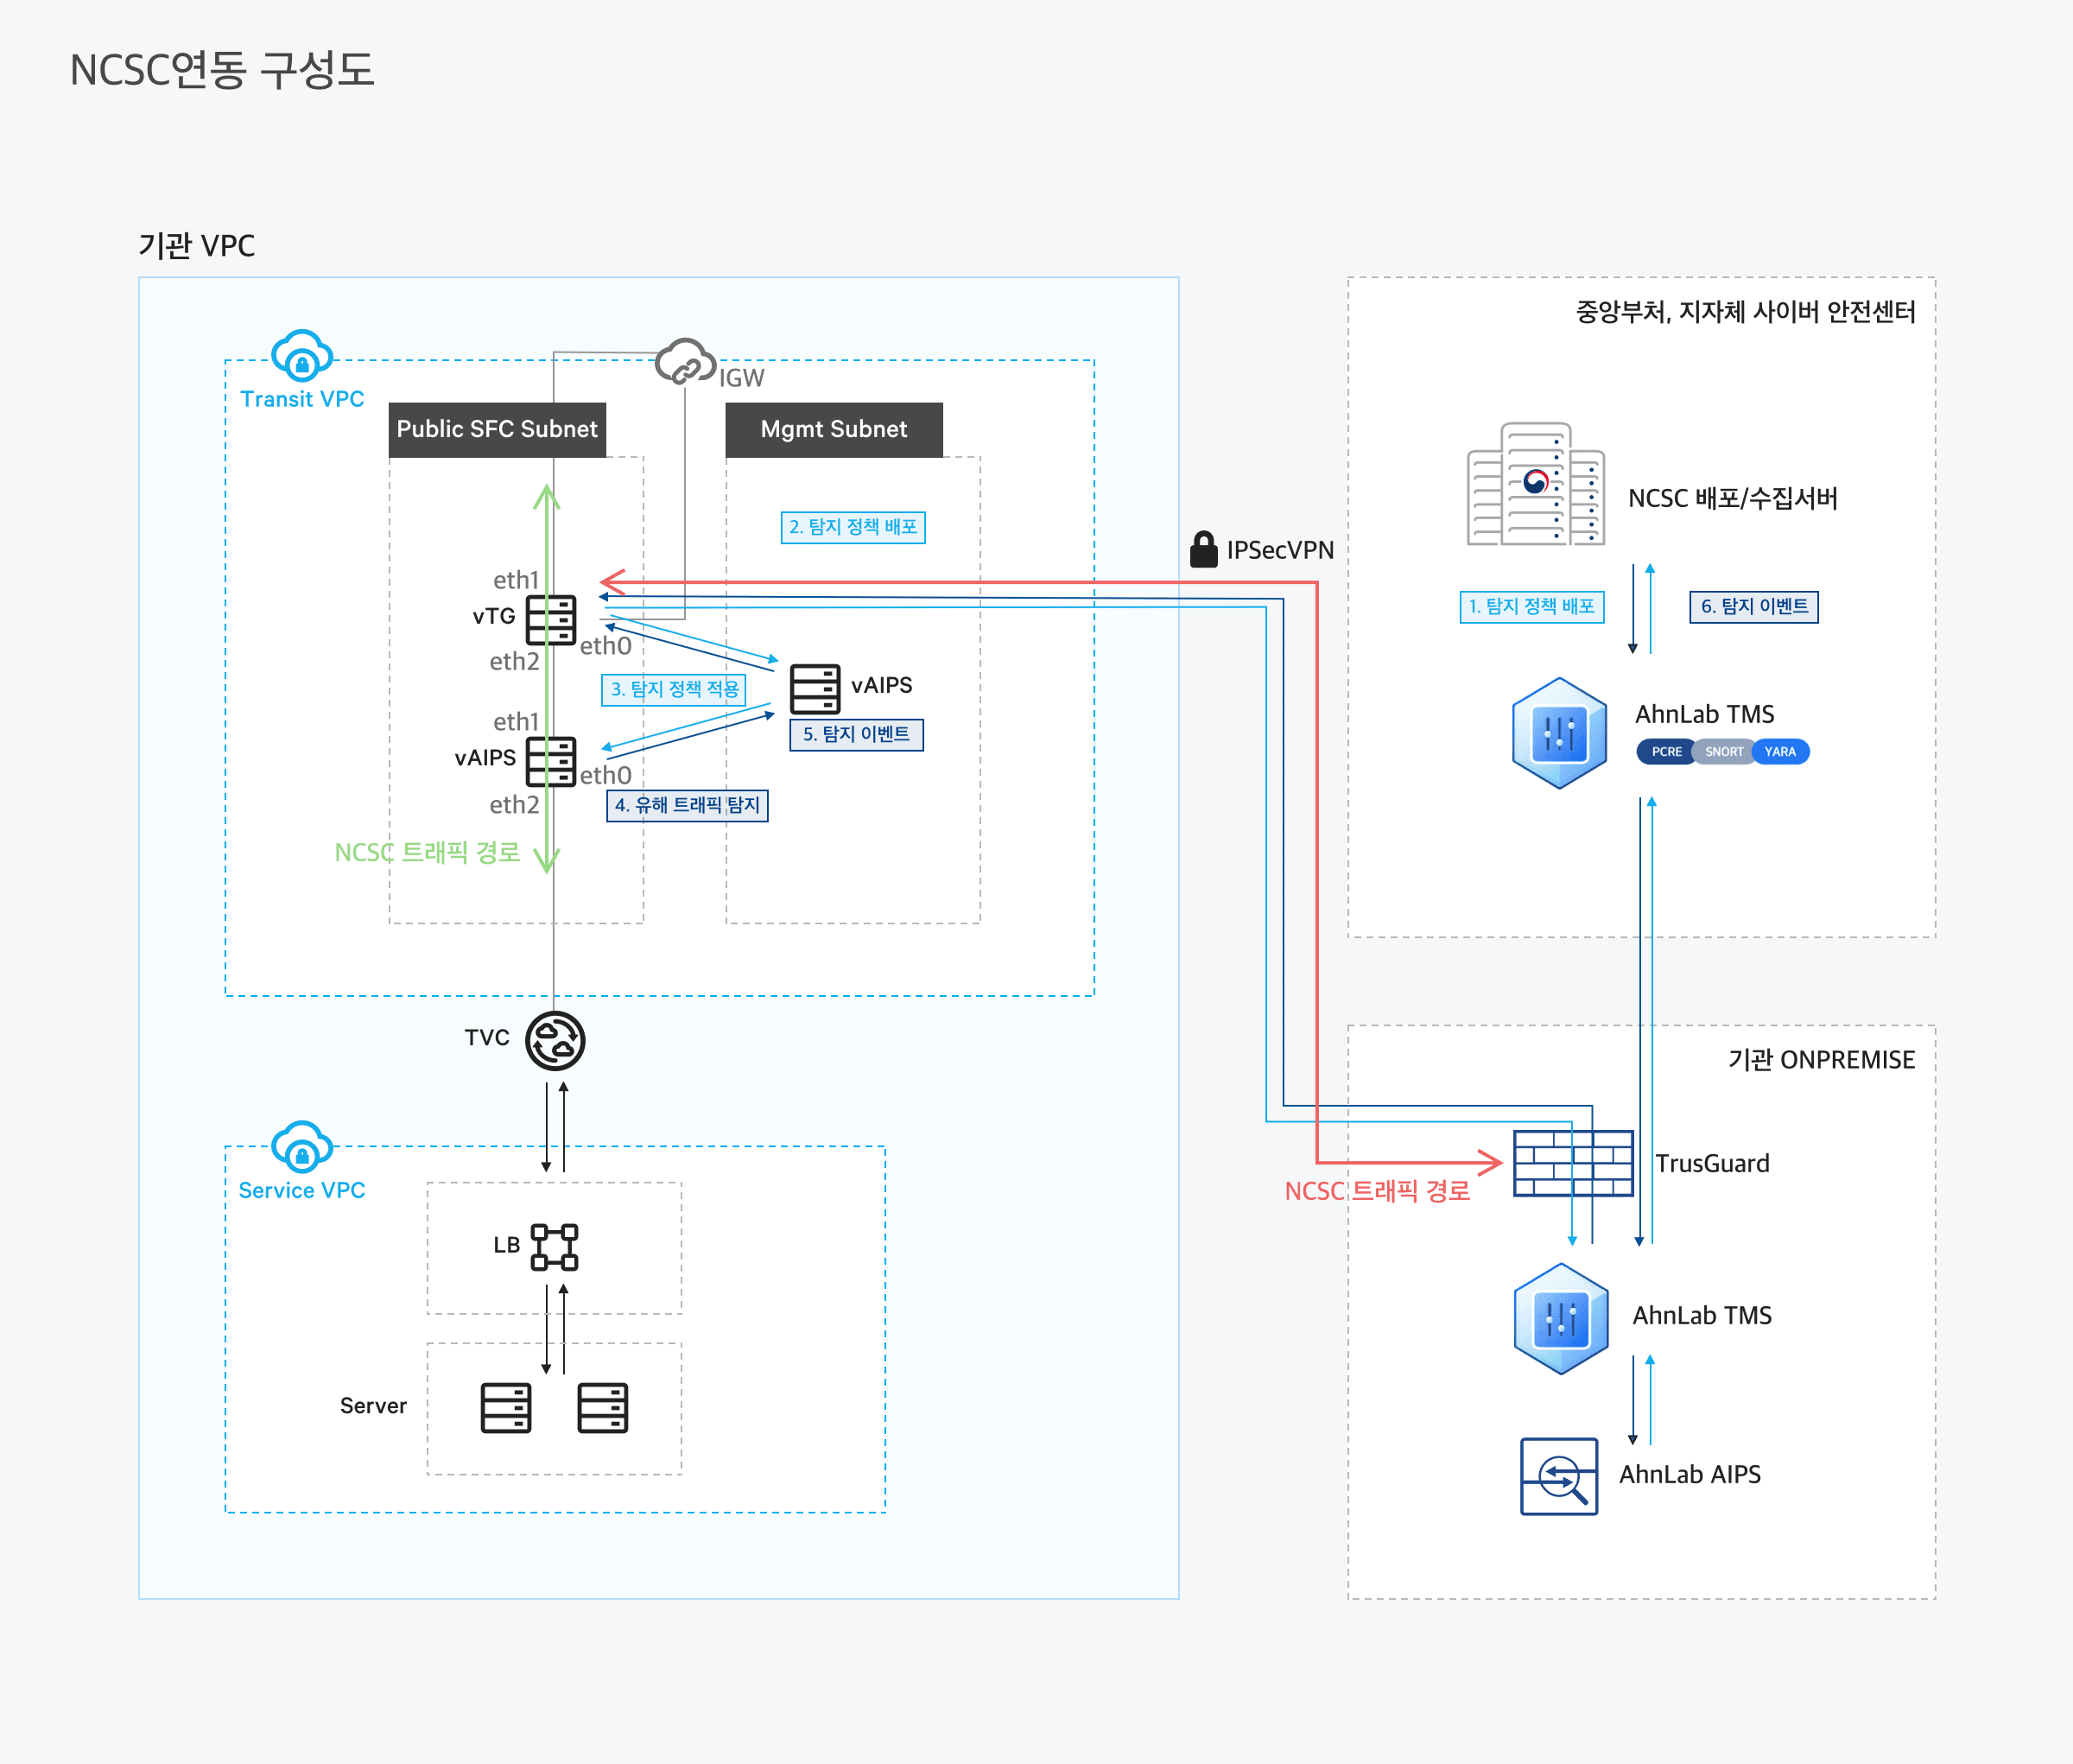Click the LB load balancer icon
2073x1764 pixels.
[554, 1247]
